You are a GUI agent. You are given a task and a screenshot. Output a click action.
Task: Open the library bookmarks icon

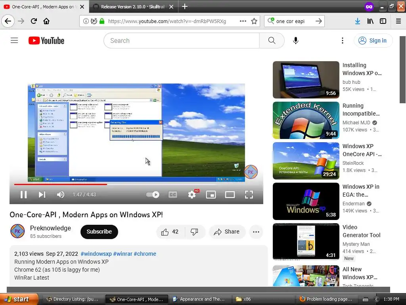tap(370, 21)
